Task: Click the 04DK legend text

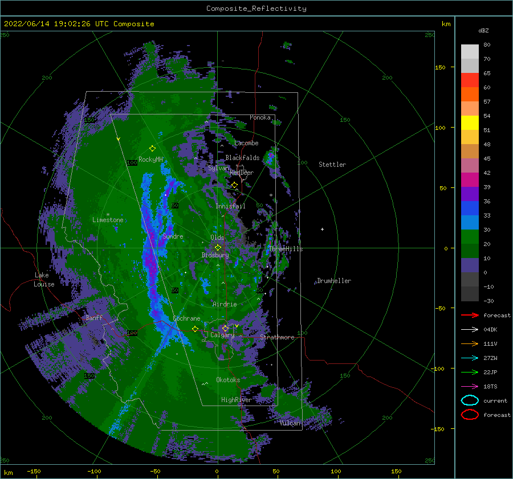Action: 490,330
